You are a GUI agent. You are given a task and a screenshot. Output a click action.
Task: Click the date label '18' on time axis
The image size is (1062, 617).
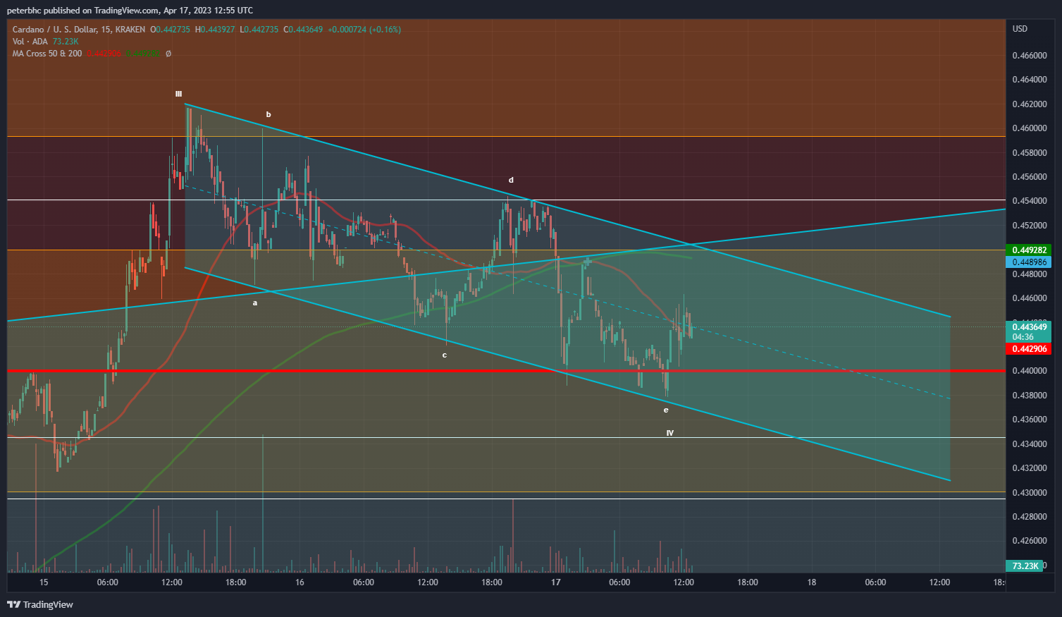812,582
